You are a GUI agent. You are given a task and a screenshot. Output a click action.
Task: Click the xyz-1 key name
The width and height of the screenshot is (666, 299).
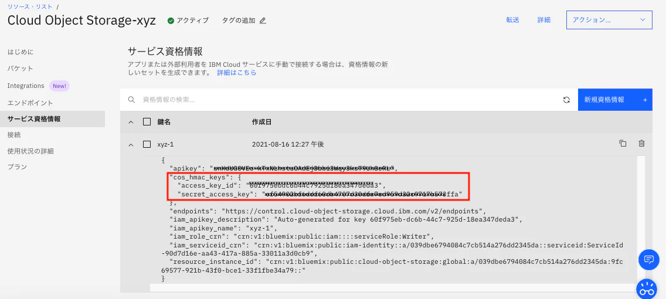pos(166,144)
